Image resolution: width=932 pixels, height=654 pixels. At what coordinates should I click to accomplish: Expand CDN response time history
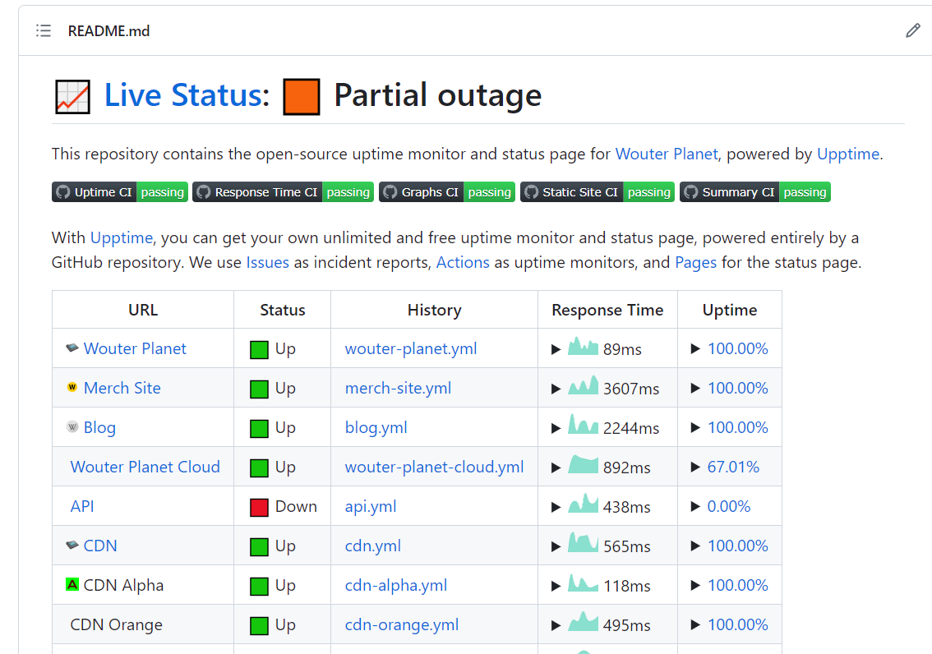coord(556,545)
